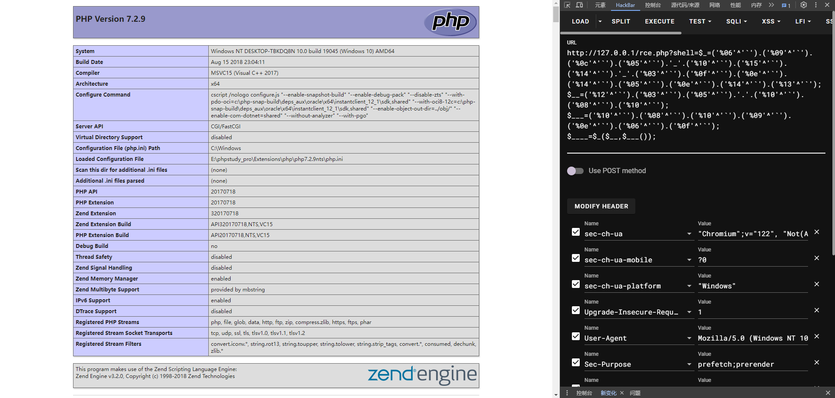Open DevTools three-dot customize menu

coord(816,5)
